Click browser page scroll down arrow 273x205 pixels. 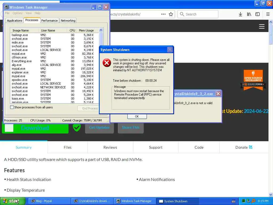coord(271,195)
